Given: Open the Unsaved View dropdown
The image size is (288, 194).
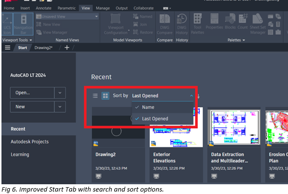Looking at the screenshot, I should (x=67, y=17).
